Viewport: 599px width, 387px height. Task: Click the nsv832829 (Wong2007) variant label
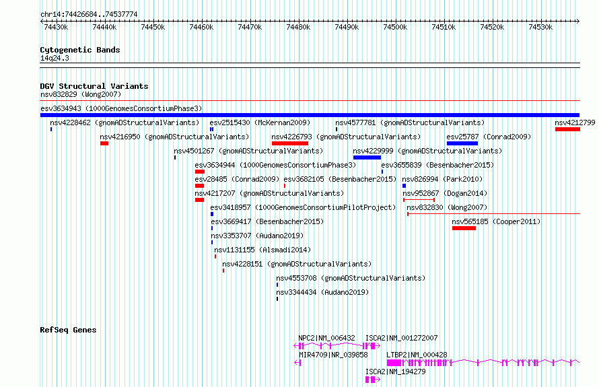pos(81,94)
